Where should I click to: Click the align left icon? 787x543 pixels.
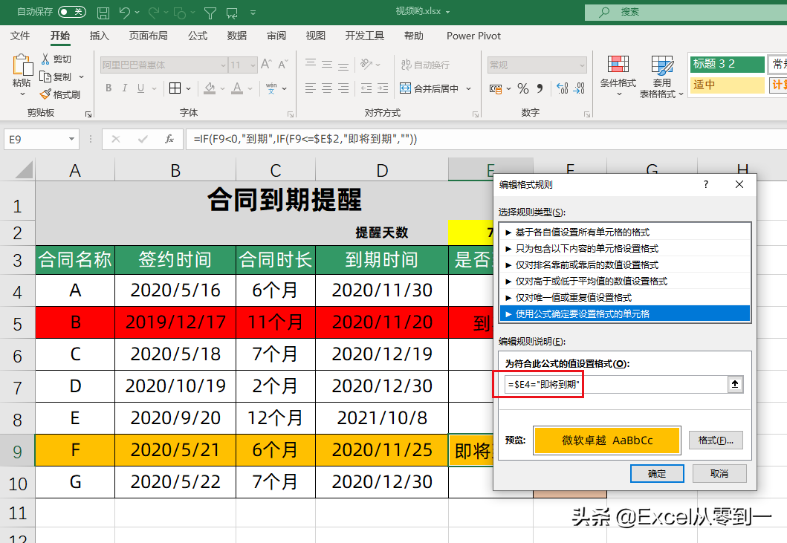(311, 88)
